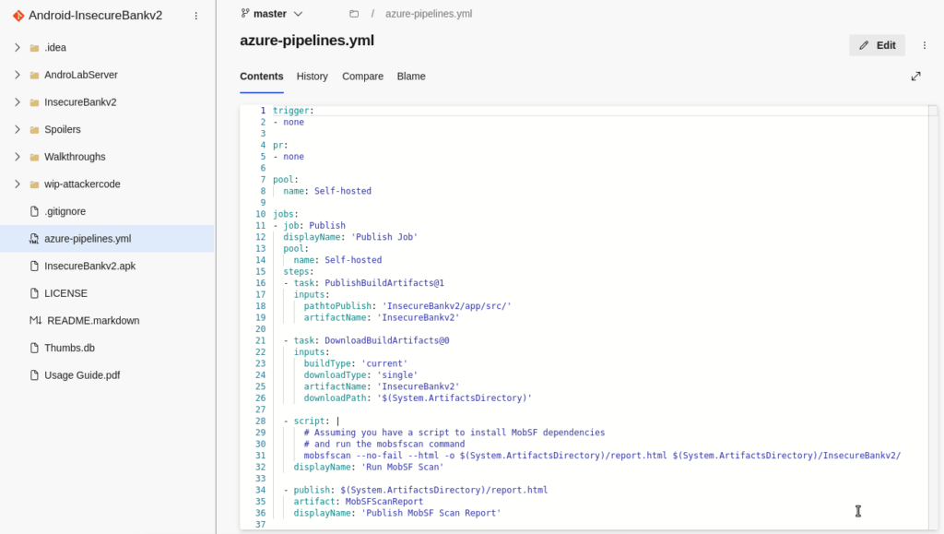The image size is (944, 534).
Task: Expand the Spoilers folder chevron
Action: coord(18,129)
